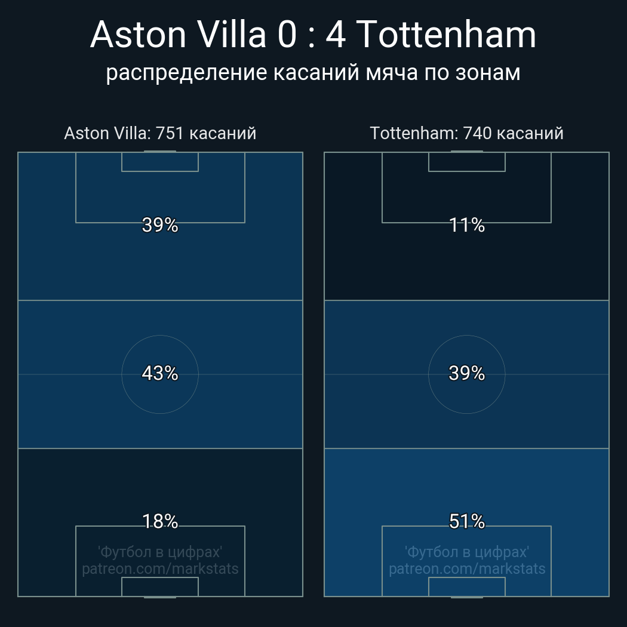Viewport: 627px width, 627px height.
Task: Select the 'Aston Villa: 751 касаний' heading
Action: pyautogui.click(x=160, y=133)
